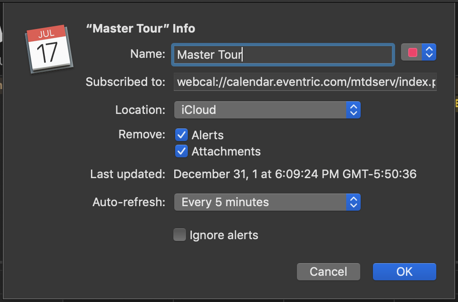Uncheck the Remove Attachments checkbox
The width and height of the screenshot is (458, 302).
(x=181, y=151)
